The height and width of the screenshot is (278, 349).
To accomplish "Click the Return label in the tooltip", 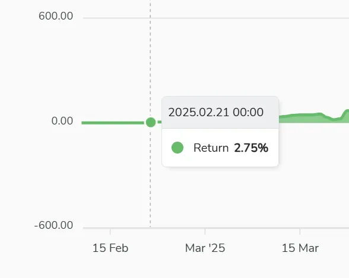I will click(211, 148).
